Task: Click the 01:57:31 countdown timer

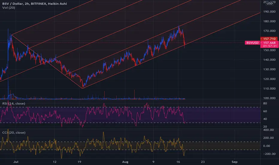Action: [x=269, y=46]
